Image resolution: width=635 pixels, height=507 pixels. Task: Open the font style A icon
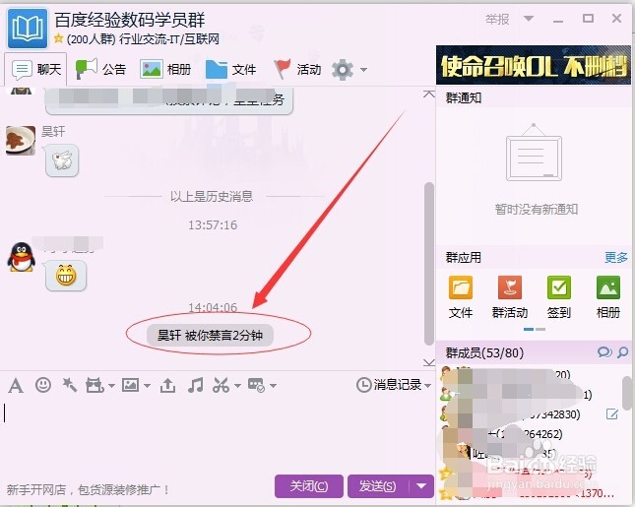pyautogui.click(x=16, y=386)
